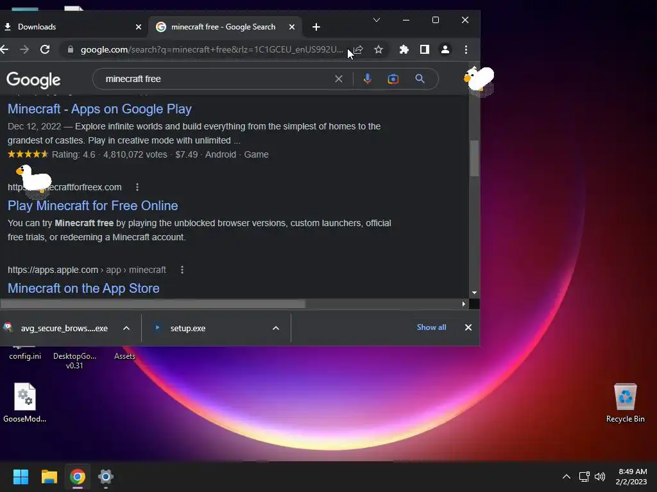
Task: Open options for the minecraftforfreex.com result
Action: (137, 187)
